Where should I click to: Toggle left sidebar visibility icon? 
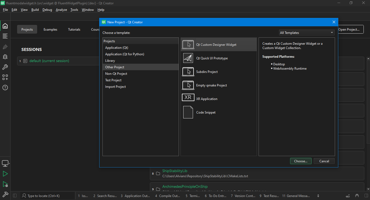(15, 196)
